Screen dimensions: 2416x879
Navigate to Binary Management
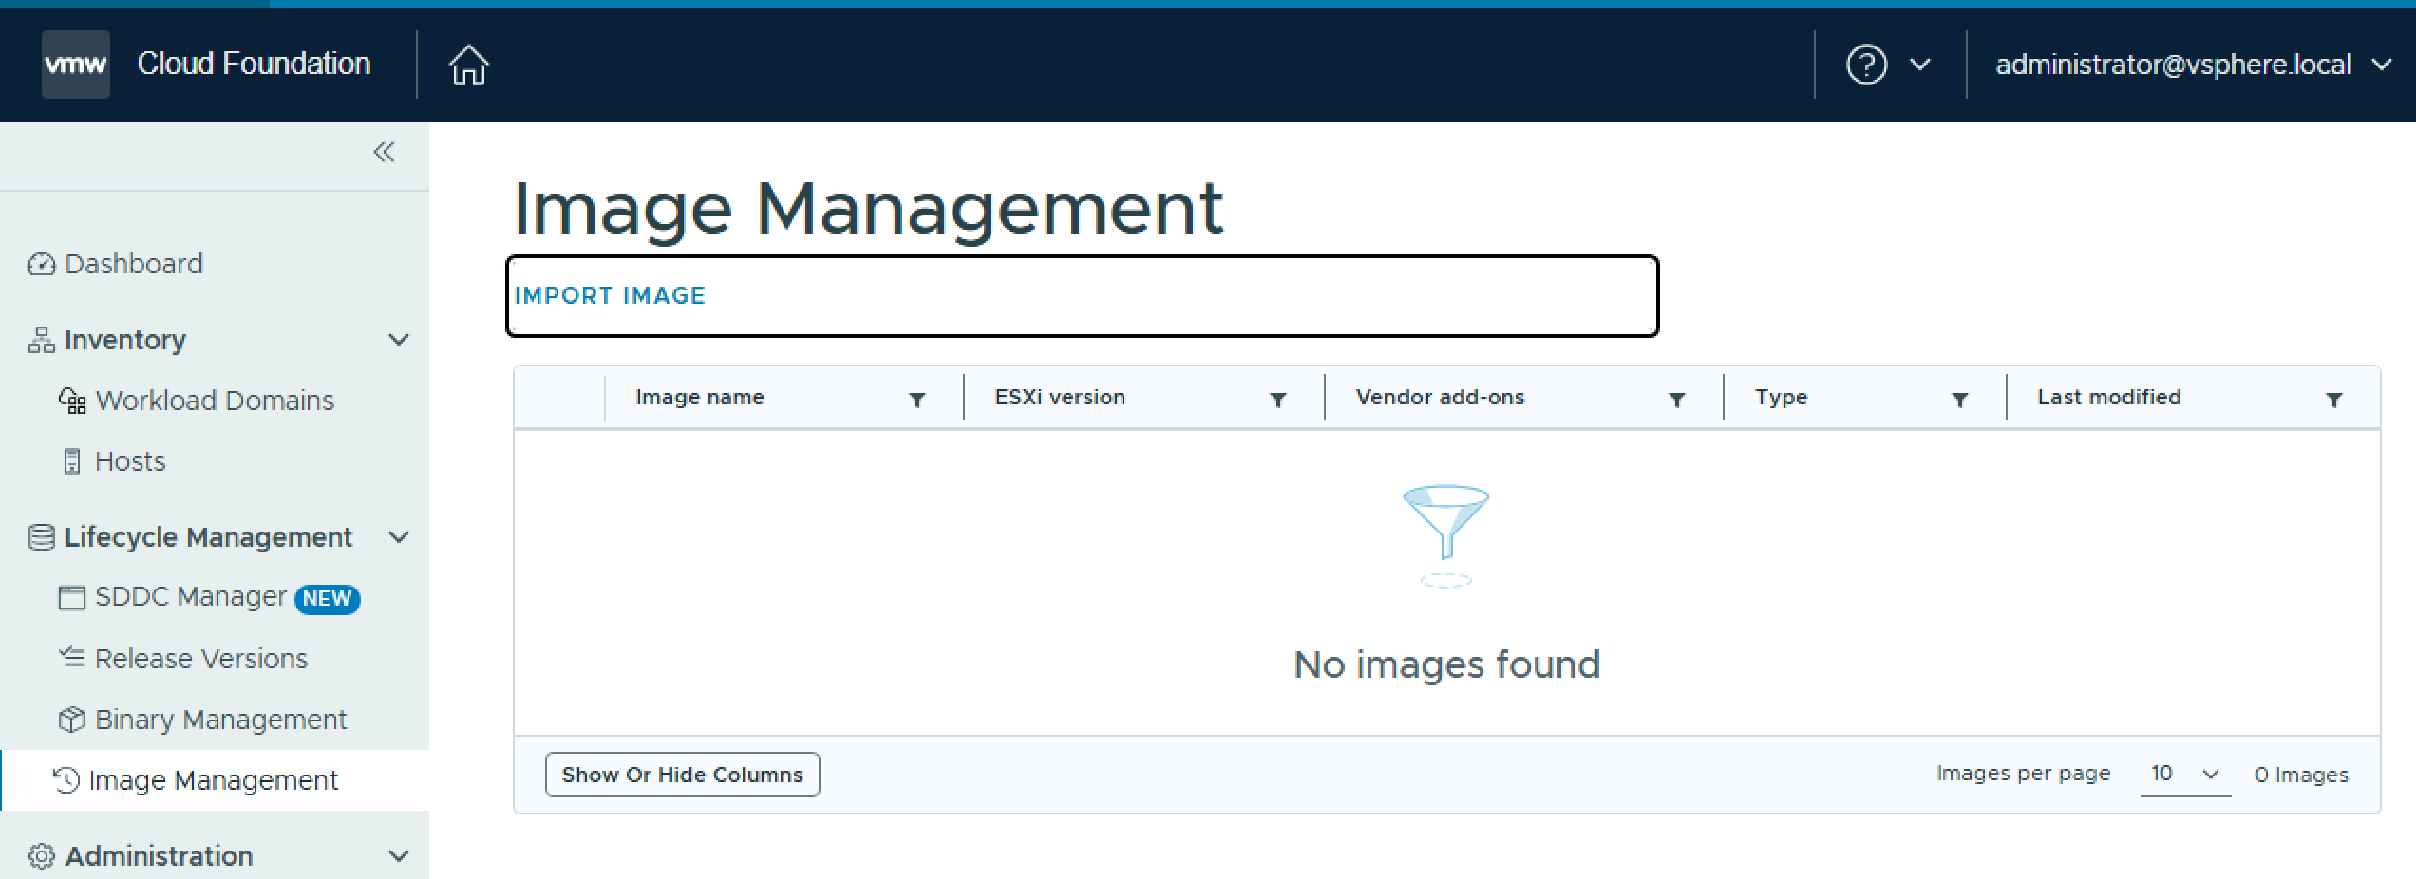point(220,720)
